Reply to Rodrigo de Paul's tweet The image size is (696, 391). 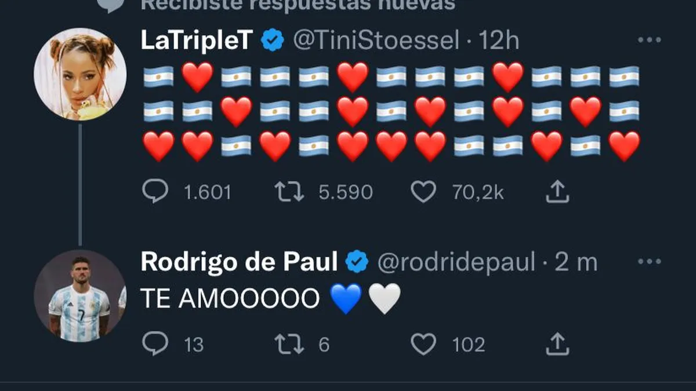coord(155,345)
